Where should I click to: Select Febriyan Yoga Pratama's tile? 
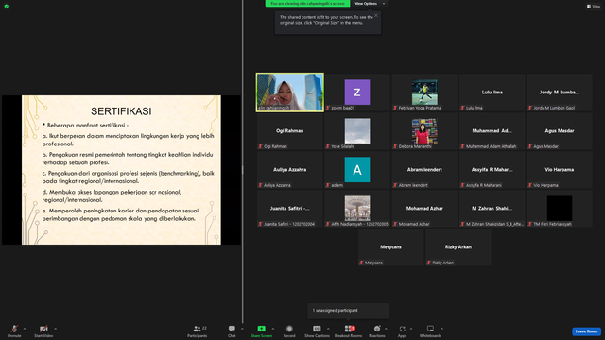[x=424, y=93]
